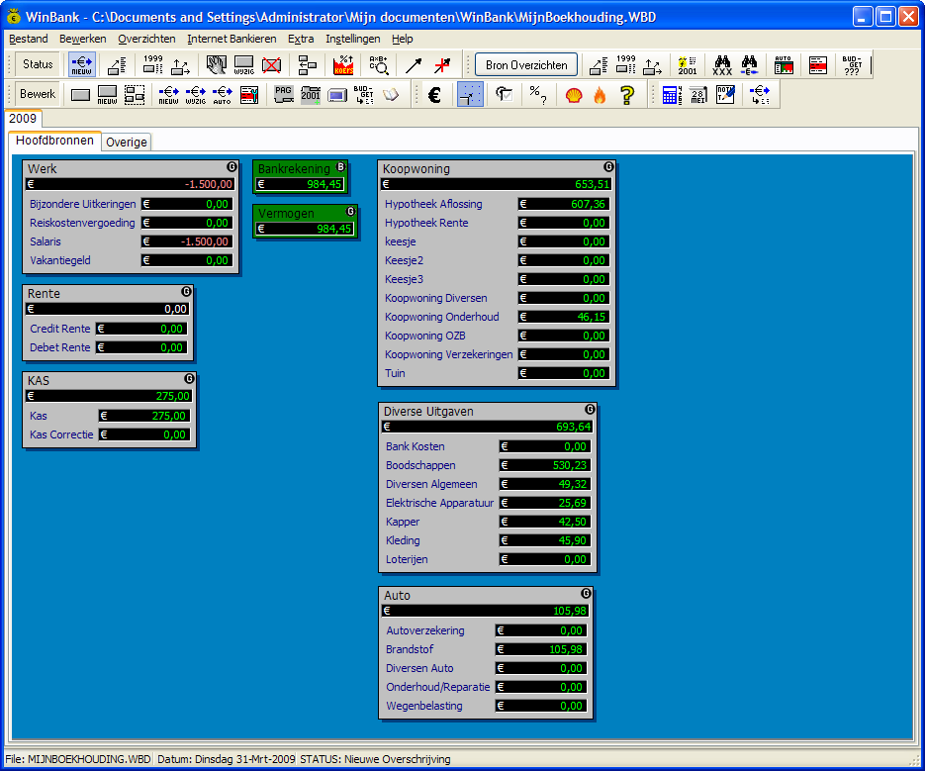Toggle the G marker on Diverse Uitgaven panel
925x771 pixels.
590,410
